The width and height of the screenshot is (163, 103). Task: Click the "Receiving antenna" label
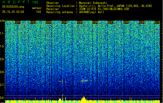60,12
